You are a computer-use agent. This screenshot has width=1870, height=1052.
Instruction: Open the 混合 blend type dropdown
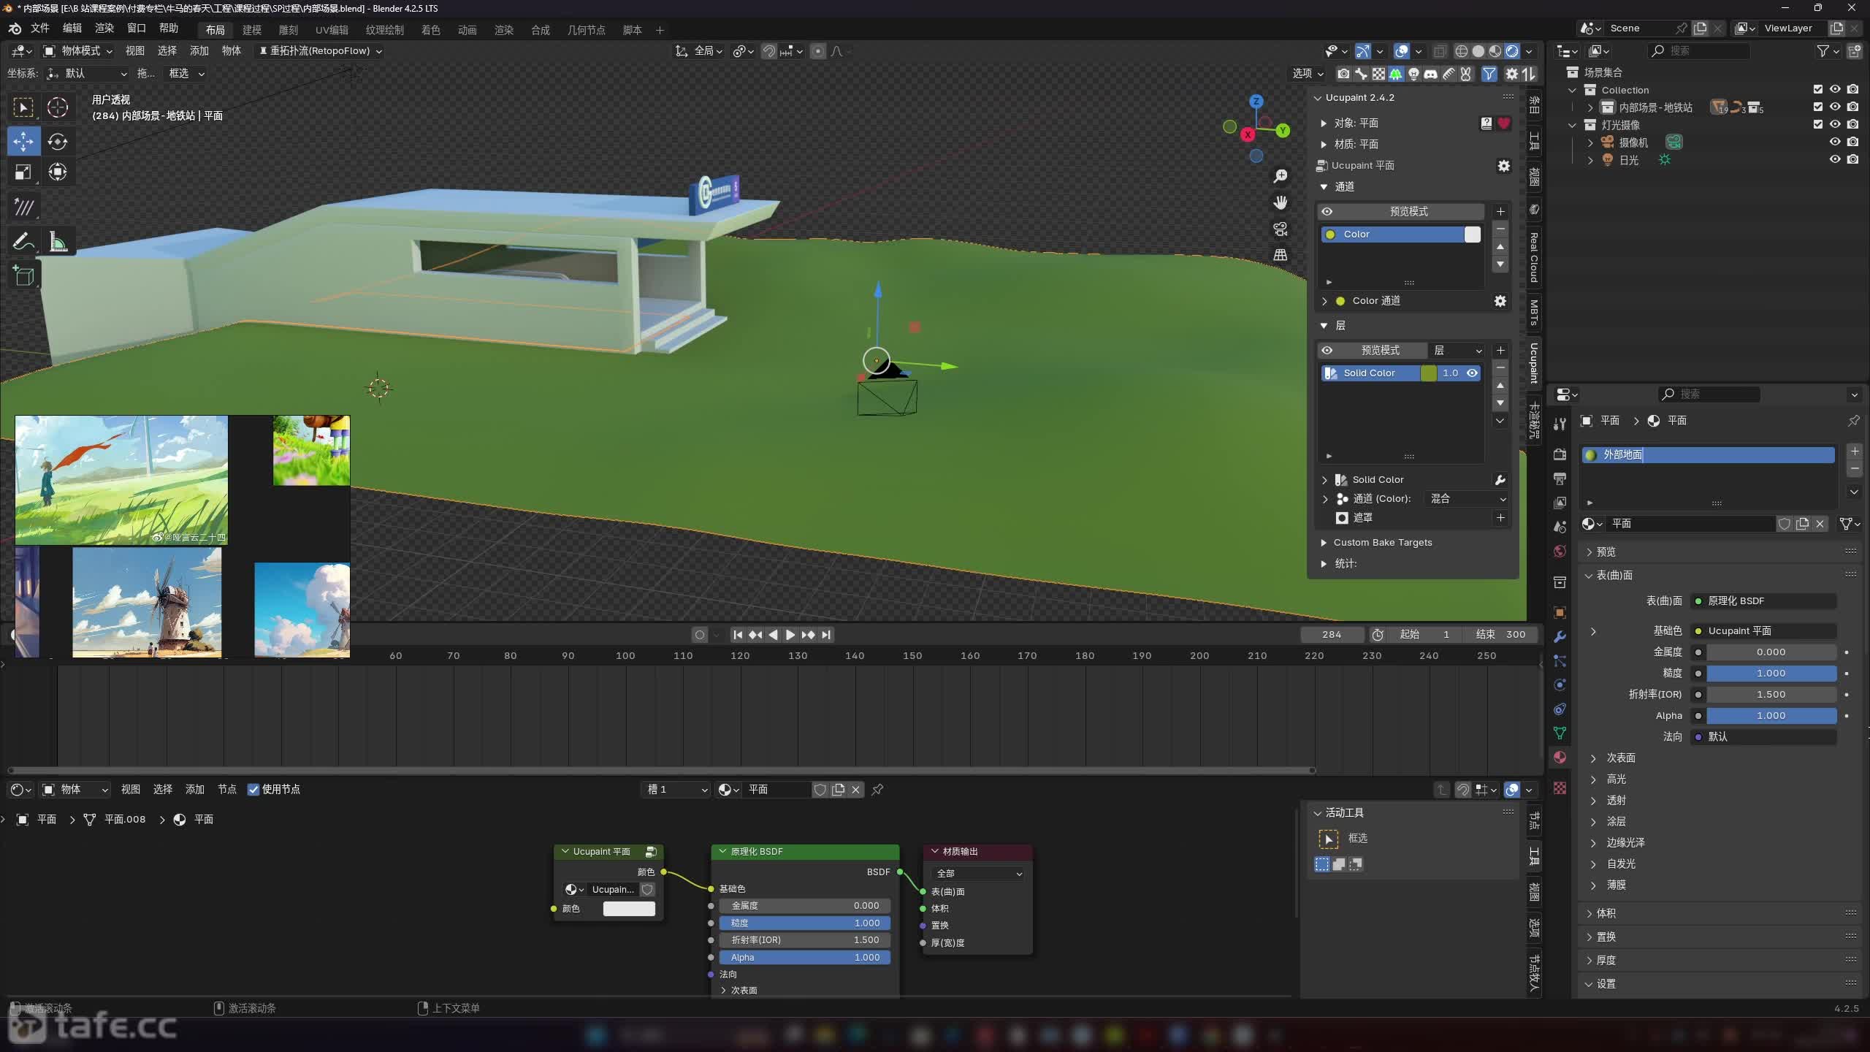coord(1467,498)
